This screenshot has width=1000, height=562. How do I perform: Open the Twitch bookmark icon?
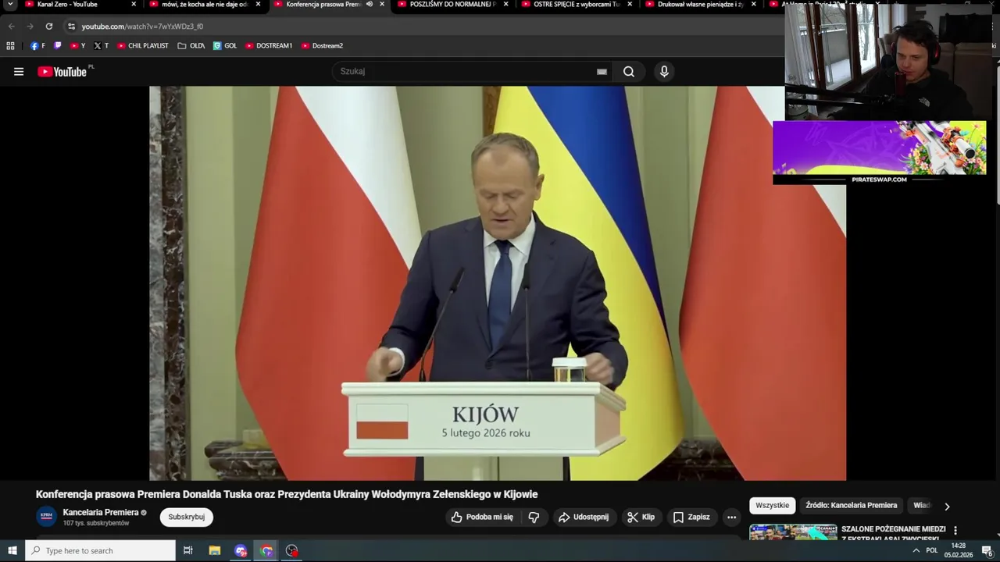[58, 46]
